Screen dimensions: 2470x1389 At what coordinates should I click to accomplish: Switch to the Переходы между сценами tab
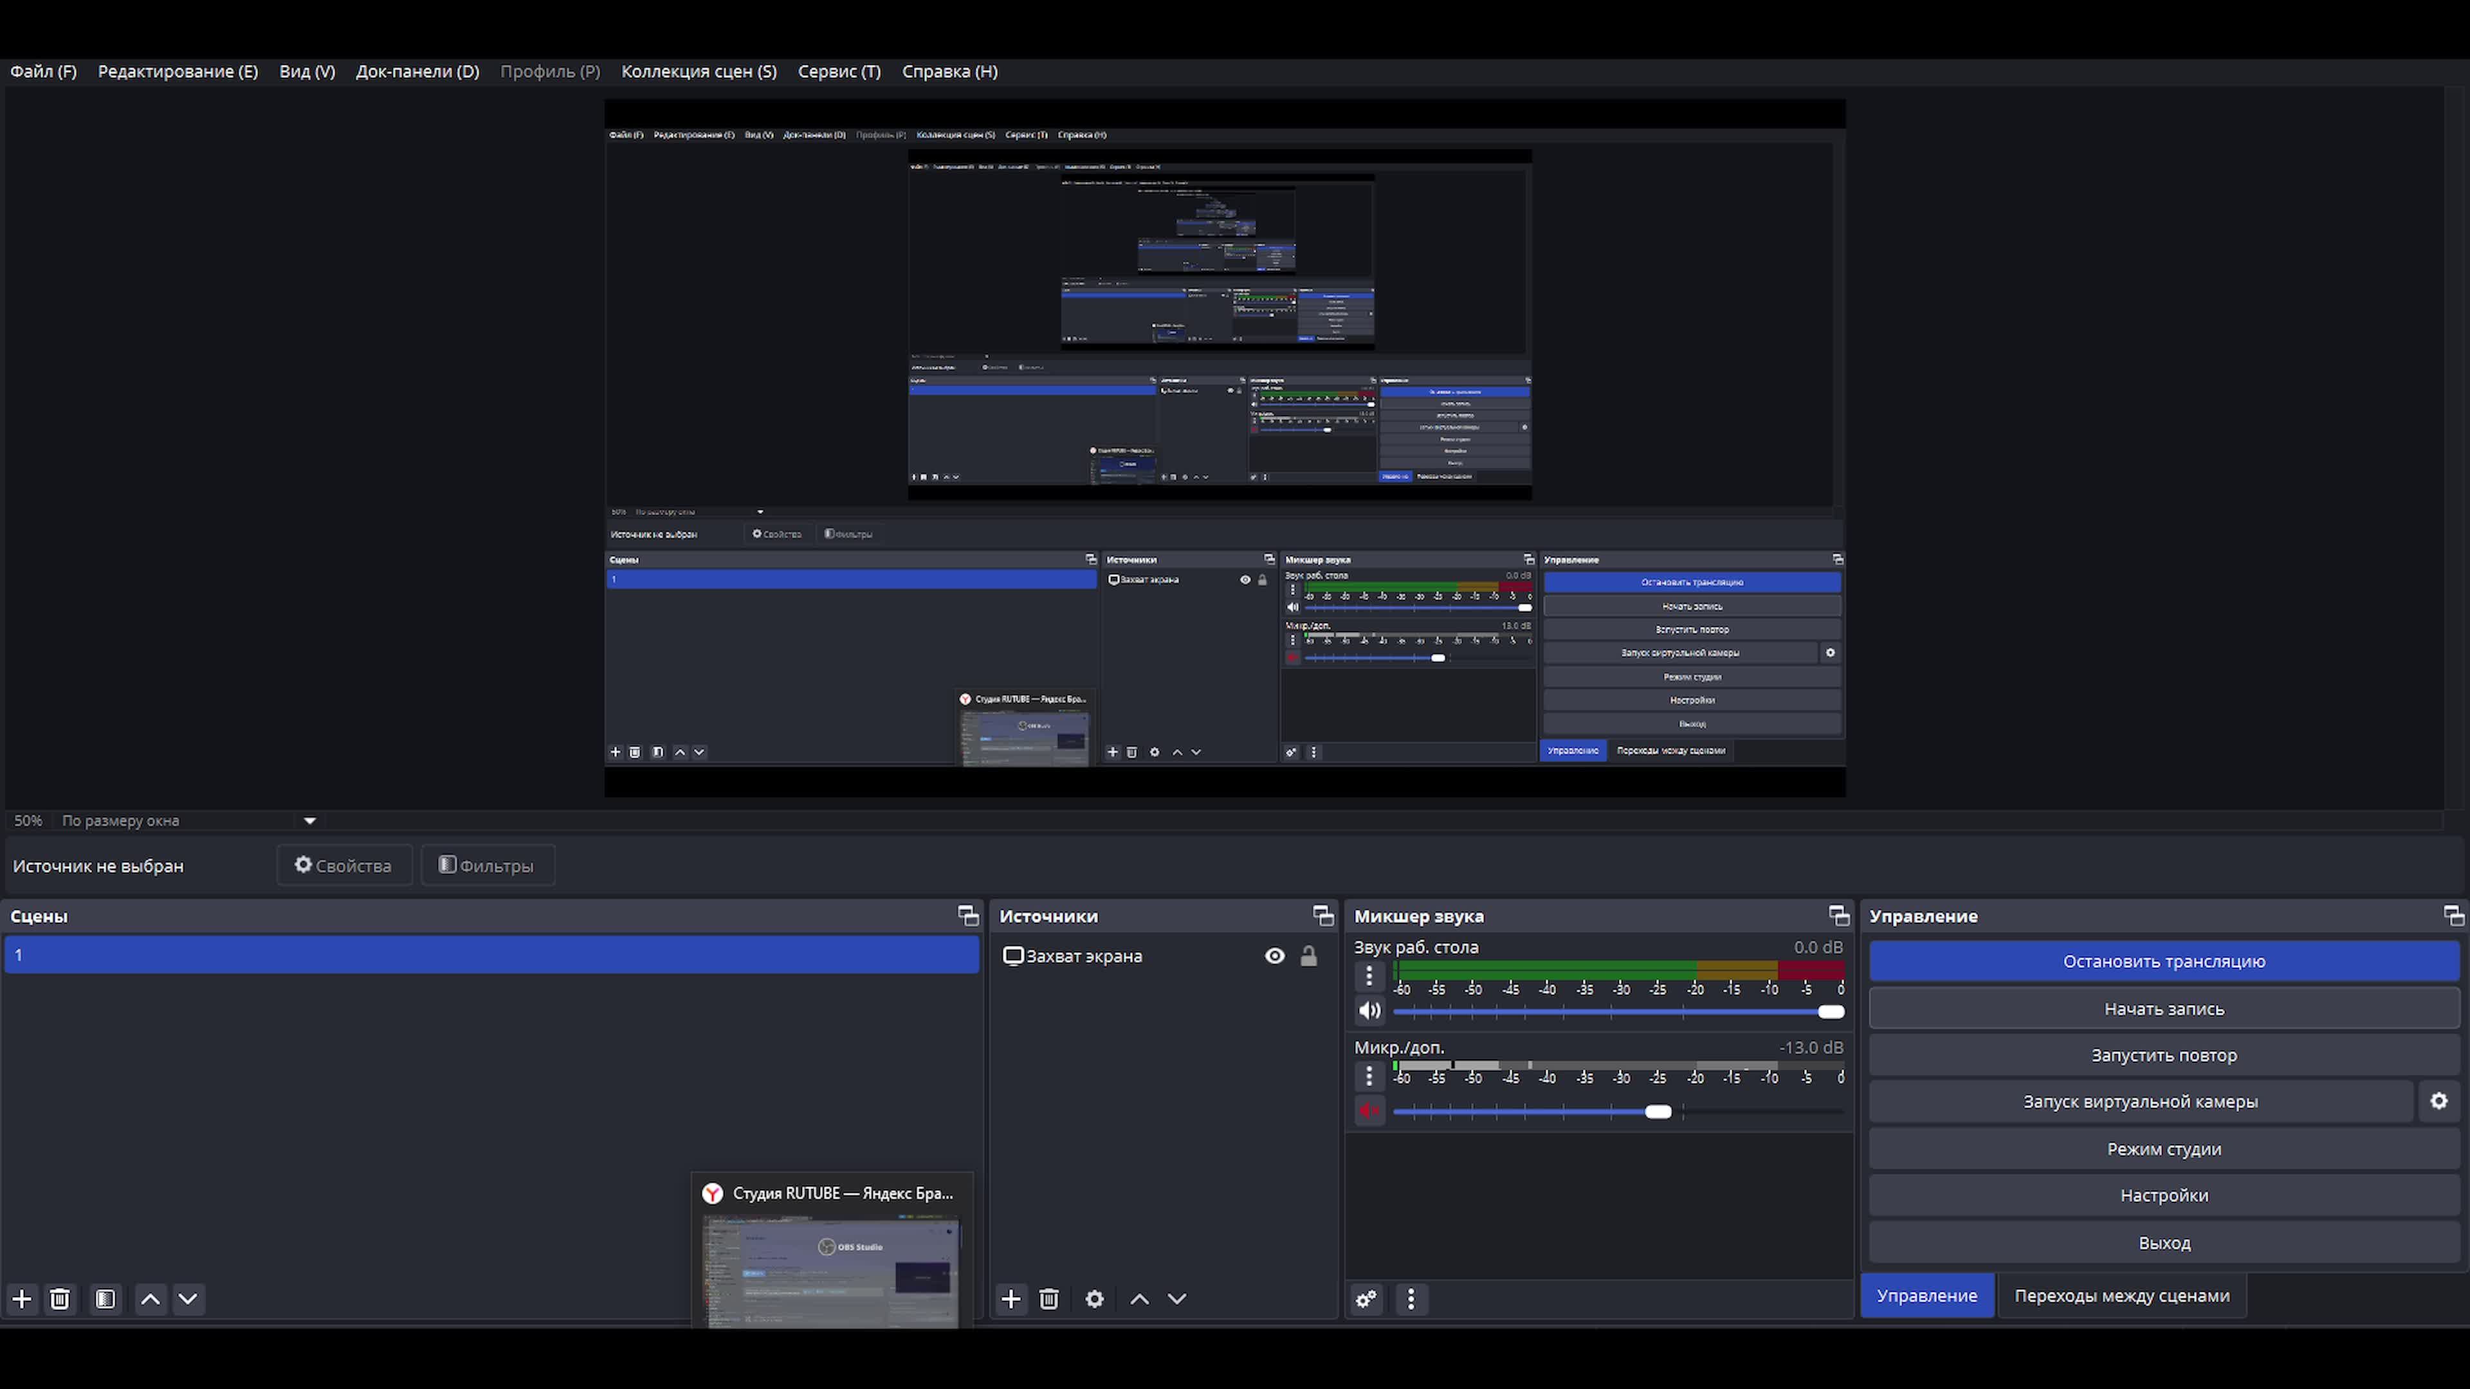pyautogui.click(x=2121, y=1295)
